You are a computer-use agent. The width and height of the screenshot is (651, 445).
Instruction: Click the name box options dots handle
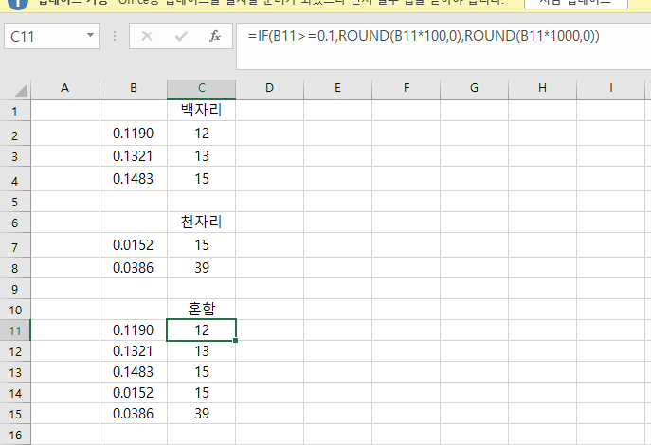point(115,36)
